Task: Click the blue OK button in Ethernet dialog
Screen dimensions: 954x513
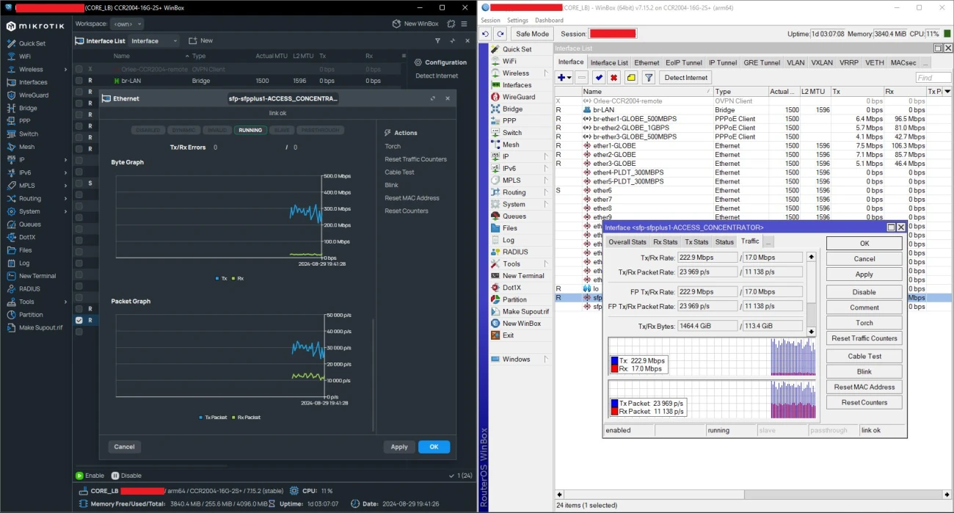Action: [x=434, y=446]
